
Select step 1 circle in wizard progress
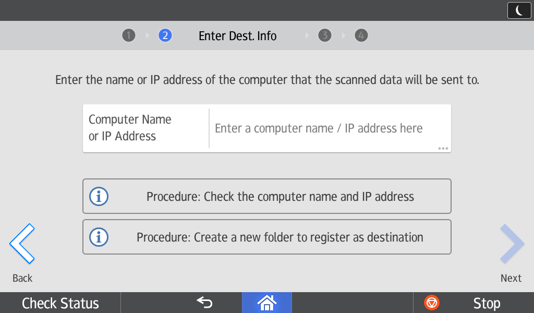point(128,35)
